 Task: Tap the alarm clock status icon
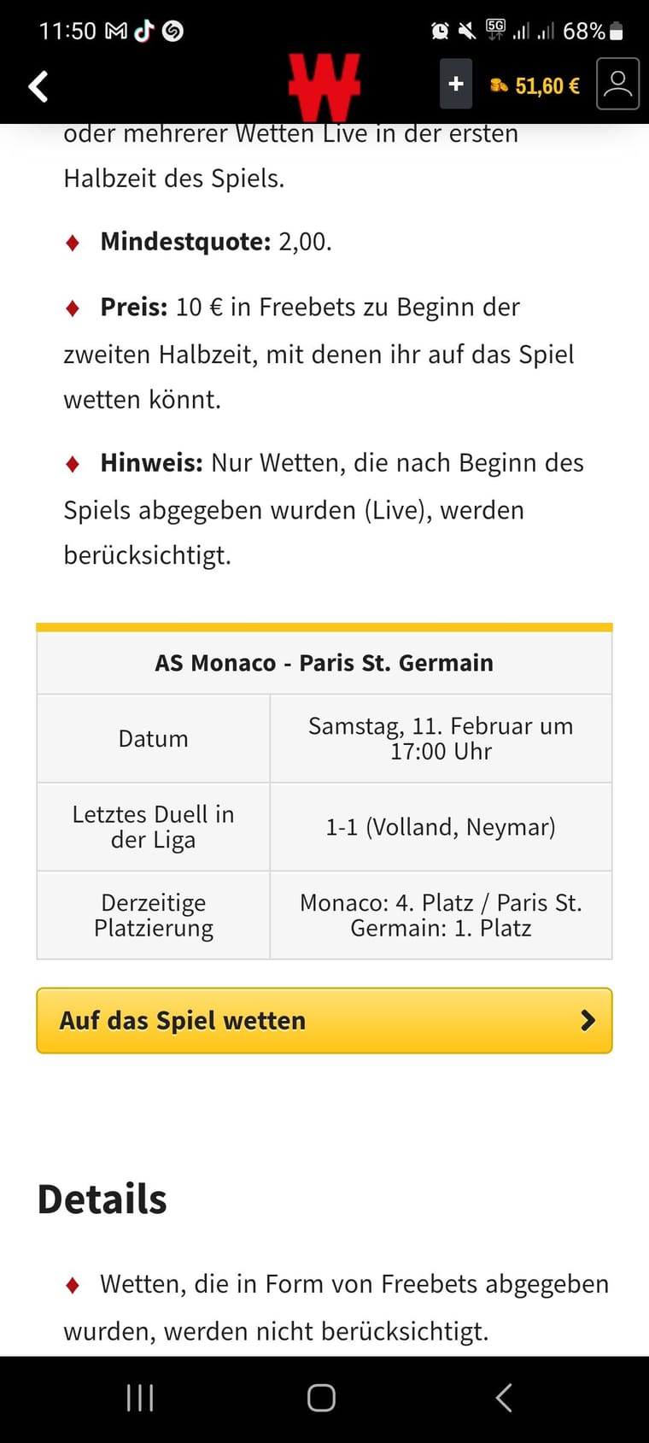coord(440,32)
